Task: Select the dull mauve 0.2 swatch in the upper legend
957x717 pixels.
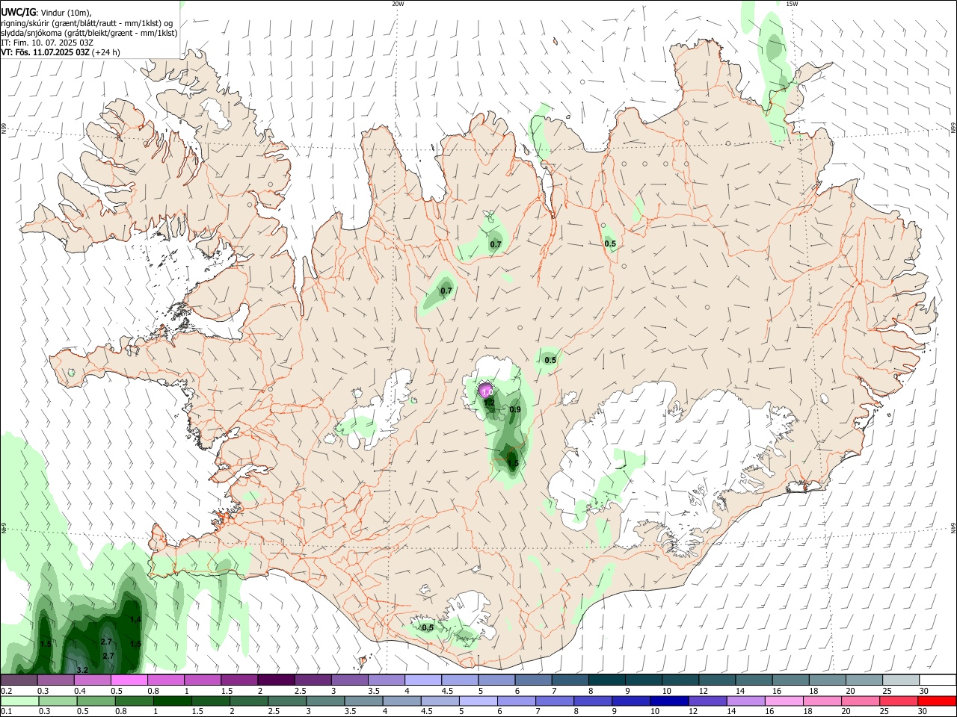Action: [x=19, y=680]
